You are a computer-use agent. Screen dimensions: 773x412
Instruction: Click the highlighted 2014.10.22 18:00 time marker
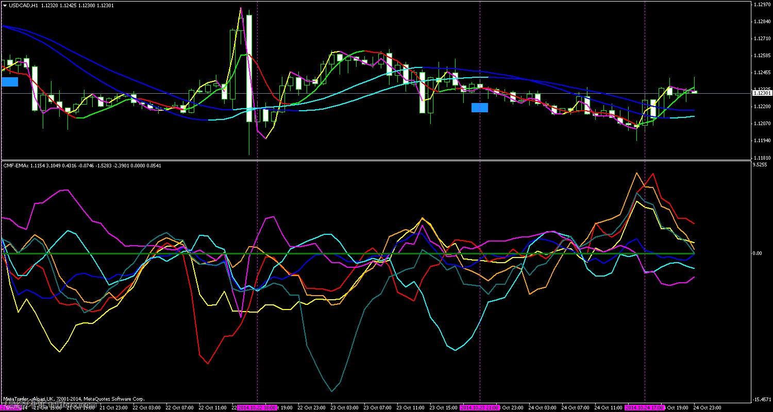coord(257,407)
